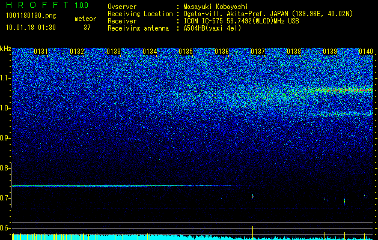
Task: Click the 0135 time marker
Action: [186, 52]
